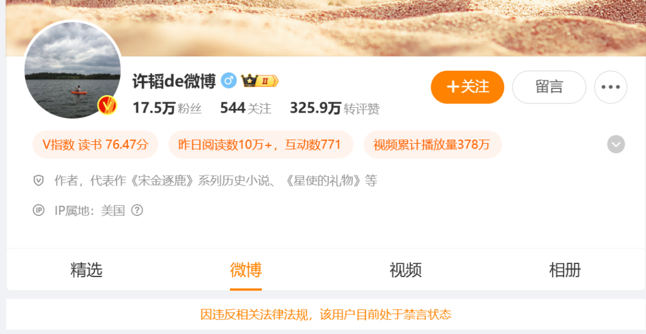Open the three-dot more options button
646x334 pixels.
[x=611, y=87]
